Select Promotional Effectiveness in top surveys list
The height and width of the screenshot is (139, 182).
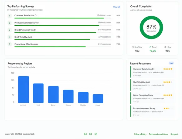(26, 44)
